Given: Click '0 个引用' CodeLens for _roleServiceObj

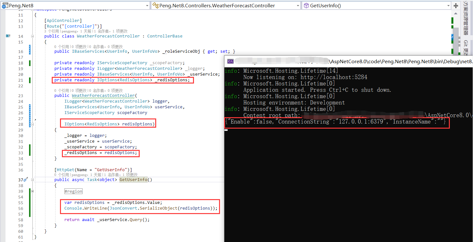Looking at the screenshot, I should tap(62, 47).
